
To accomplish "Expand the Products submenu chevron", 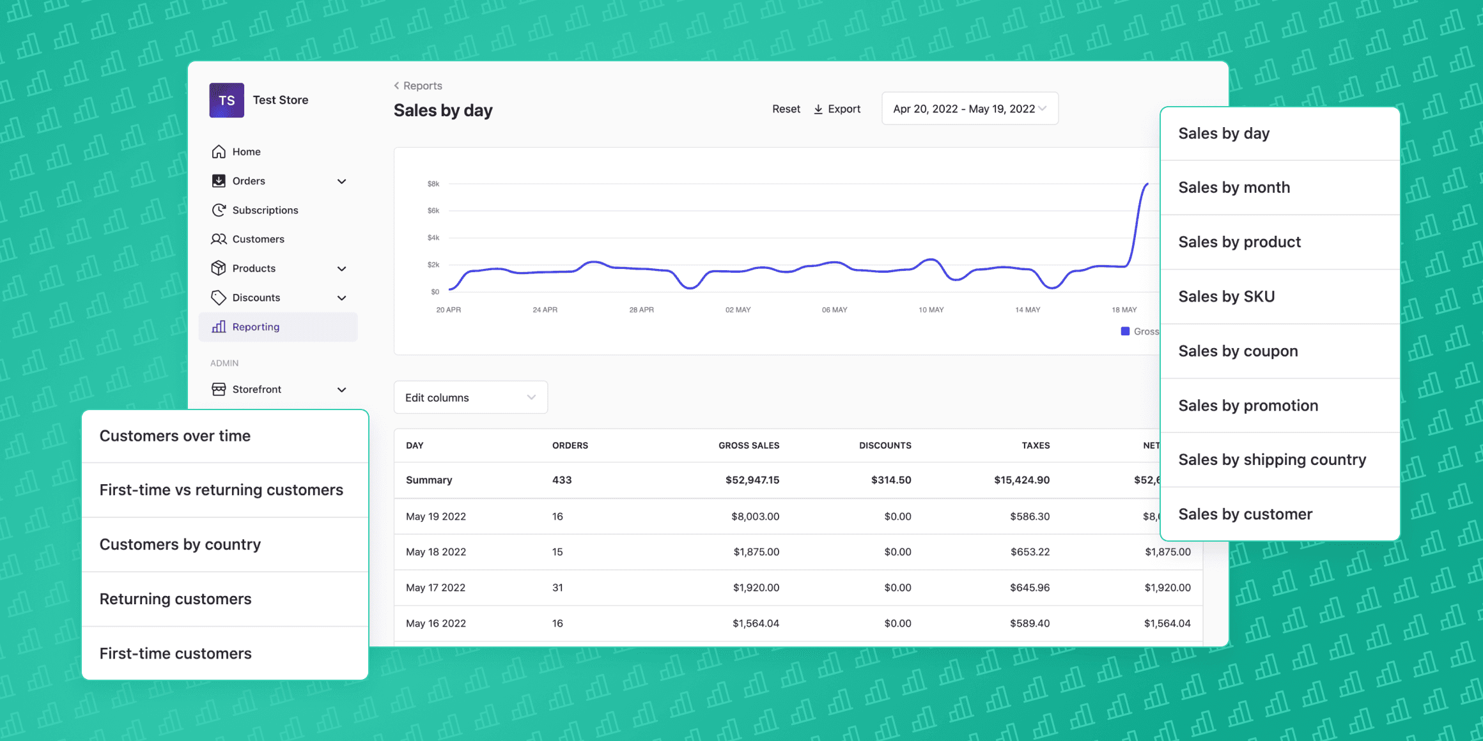I will 342,269.
